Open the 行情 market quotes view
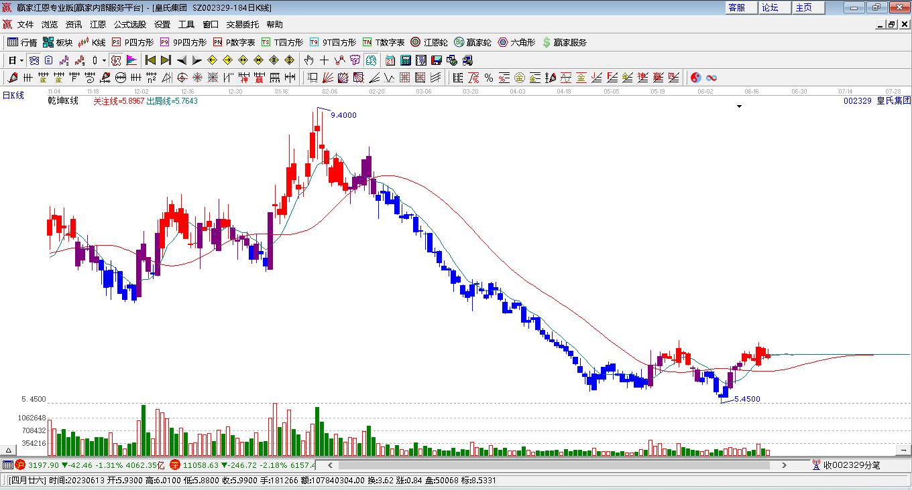Screen dimensions: 912x490 click(23, 42)
